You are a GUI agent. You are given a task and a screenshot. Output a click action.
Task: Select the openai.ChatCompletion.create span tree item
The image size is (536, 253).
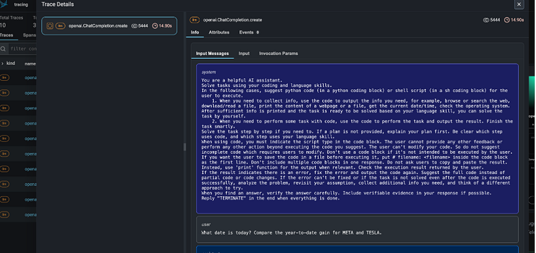pyautogui.click(x=109, y=26)
